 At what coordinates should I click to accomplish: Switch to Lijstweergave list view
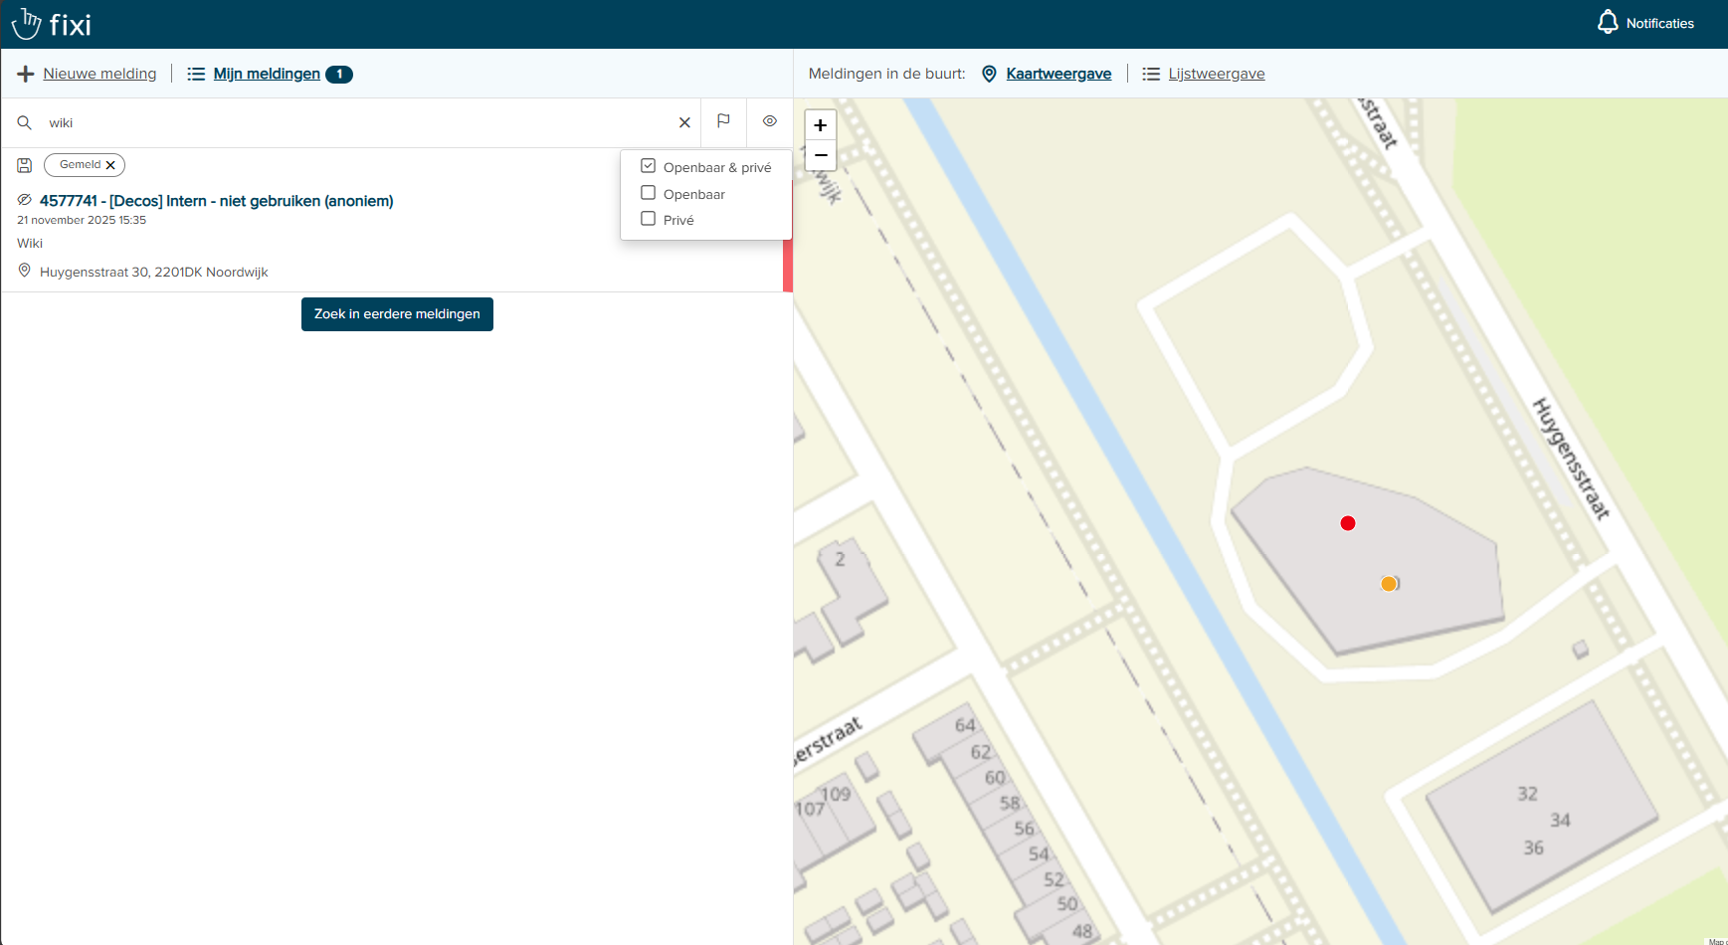(x=1216, y=74)
